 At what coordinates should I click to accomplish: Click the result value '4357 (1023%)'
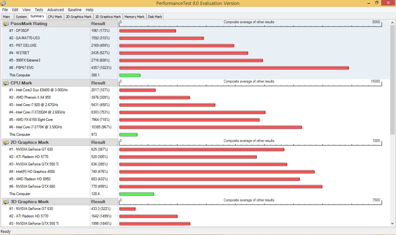(x=101, y=68)
